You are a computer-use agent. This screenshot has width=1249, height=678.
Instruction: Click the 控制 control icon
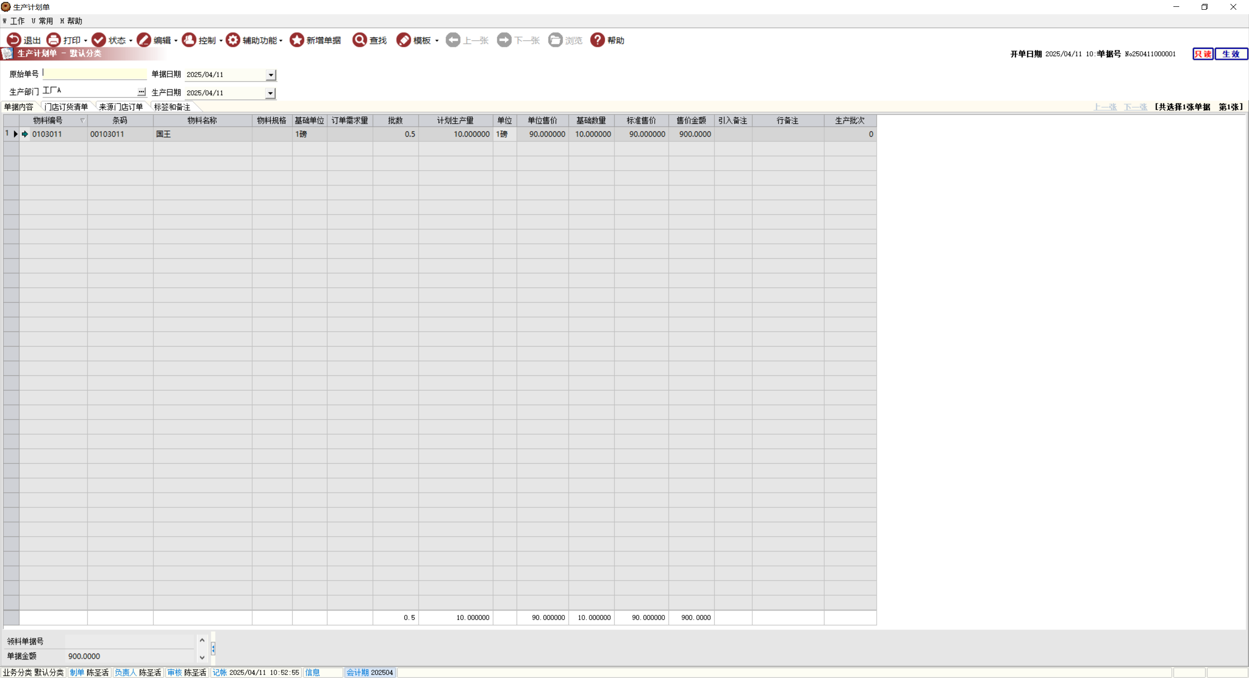click(x=189, y=40)
